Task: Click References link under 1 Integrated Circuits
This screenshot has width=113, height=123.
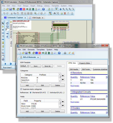Action: [x=85, y=96]
